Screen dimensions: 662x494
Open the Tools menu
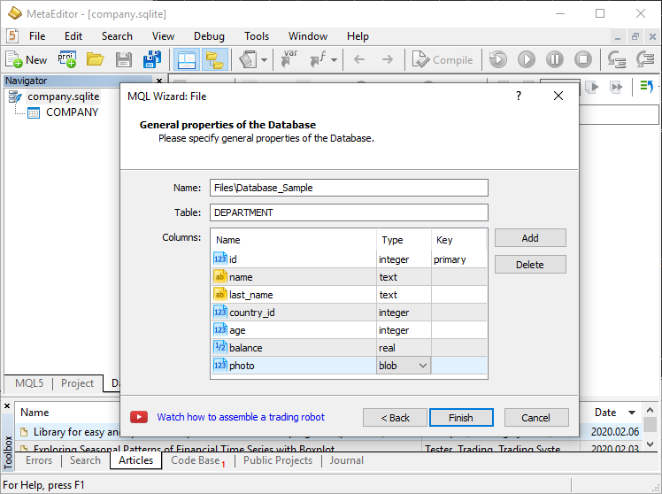[257, 36]
